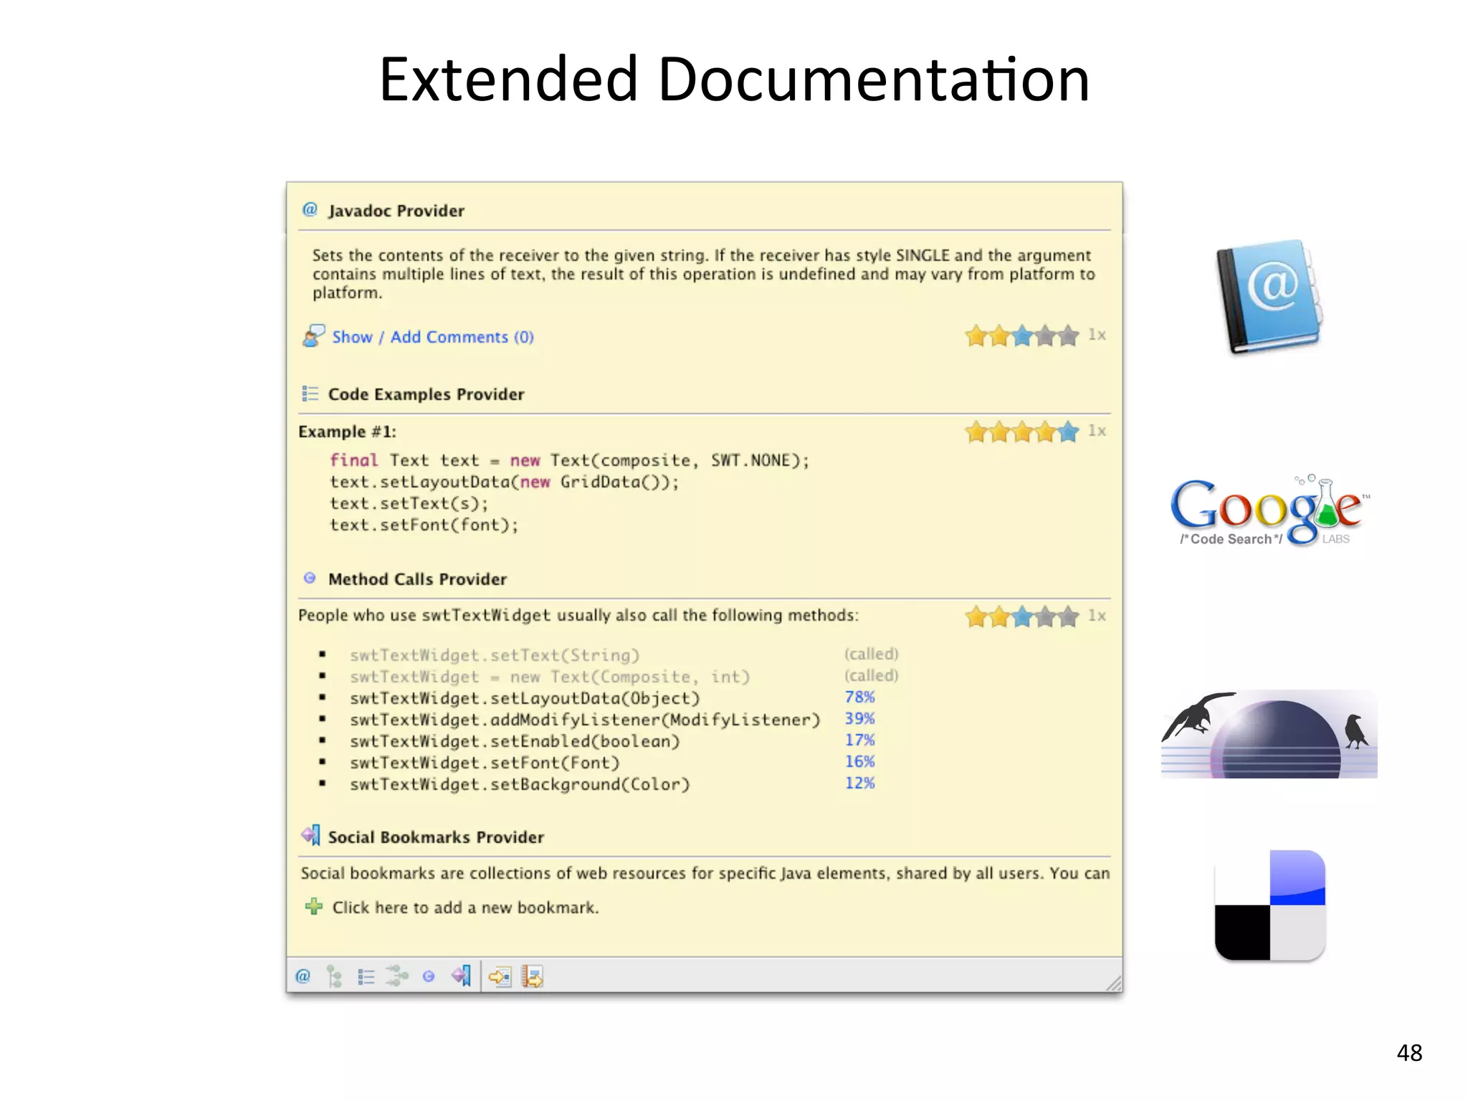
Task: Click the green tree hierarchy toolbar icon
Action: click(334, 976)
